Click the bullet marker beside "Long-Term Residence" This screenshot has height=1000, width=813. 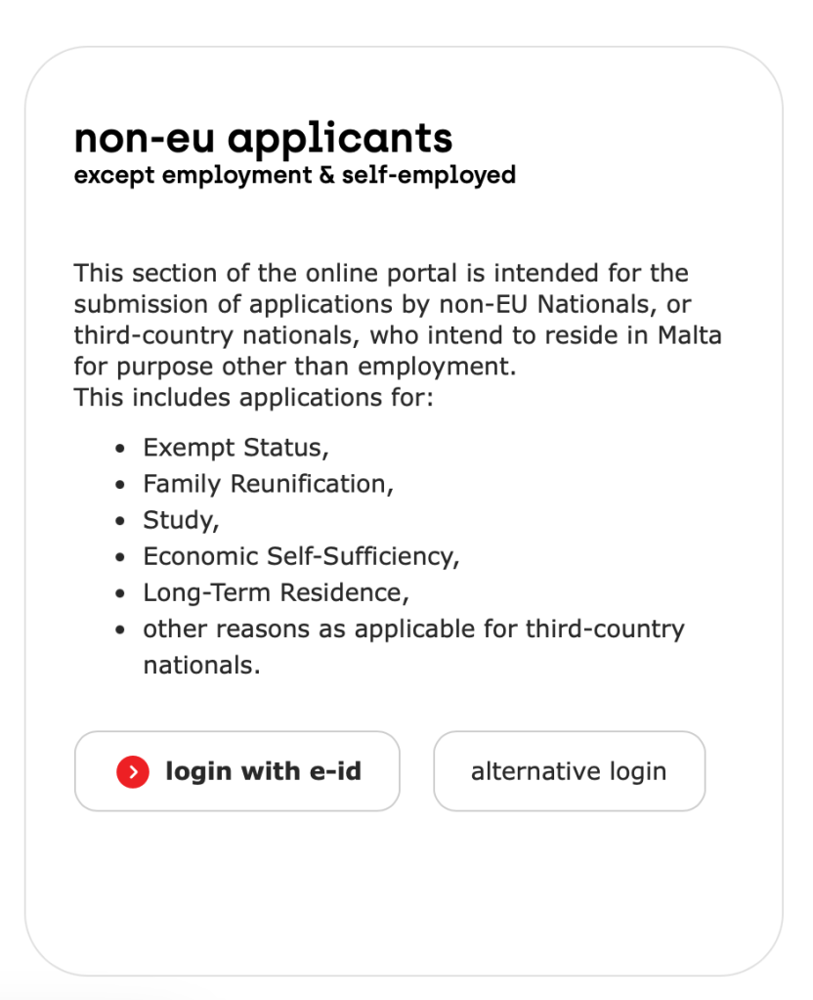pos(120,593)
